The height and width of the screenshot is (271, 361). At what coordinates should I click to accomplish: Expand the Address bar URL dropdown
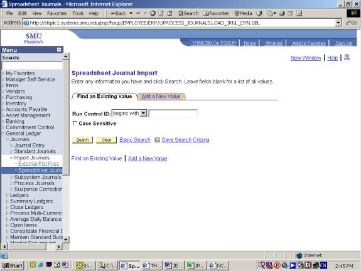pyautogui.click(x=338, y=23)
